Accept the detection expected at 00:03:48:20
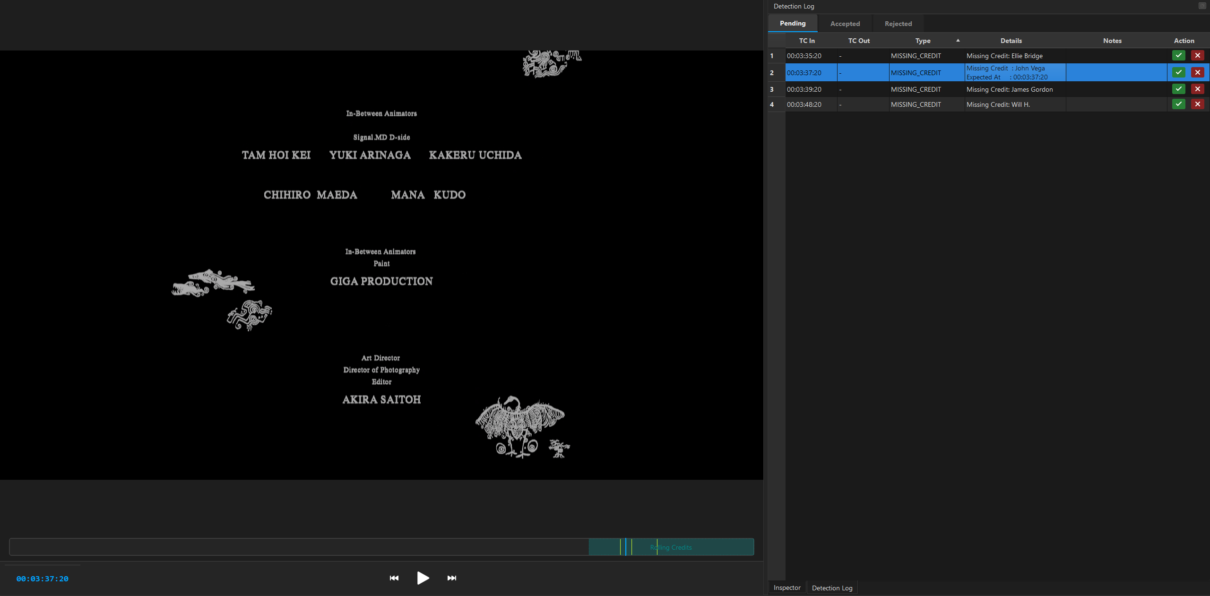 coord(1178,104)
